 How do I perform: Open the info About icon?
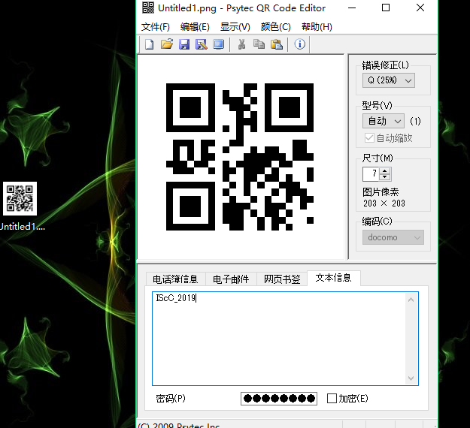click(x=300, y=44)
